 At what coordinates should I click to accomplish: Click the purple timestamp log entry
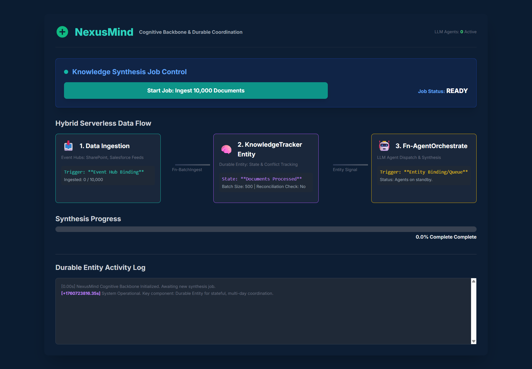click(x=81, y=293)
